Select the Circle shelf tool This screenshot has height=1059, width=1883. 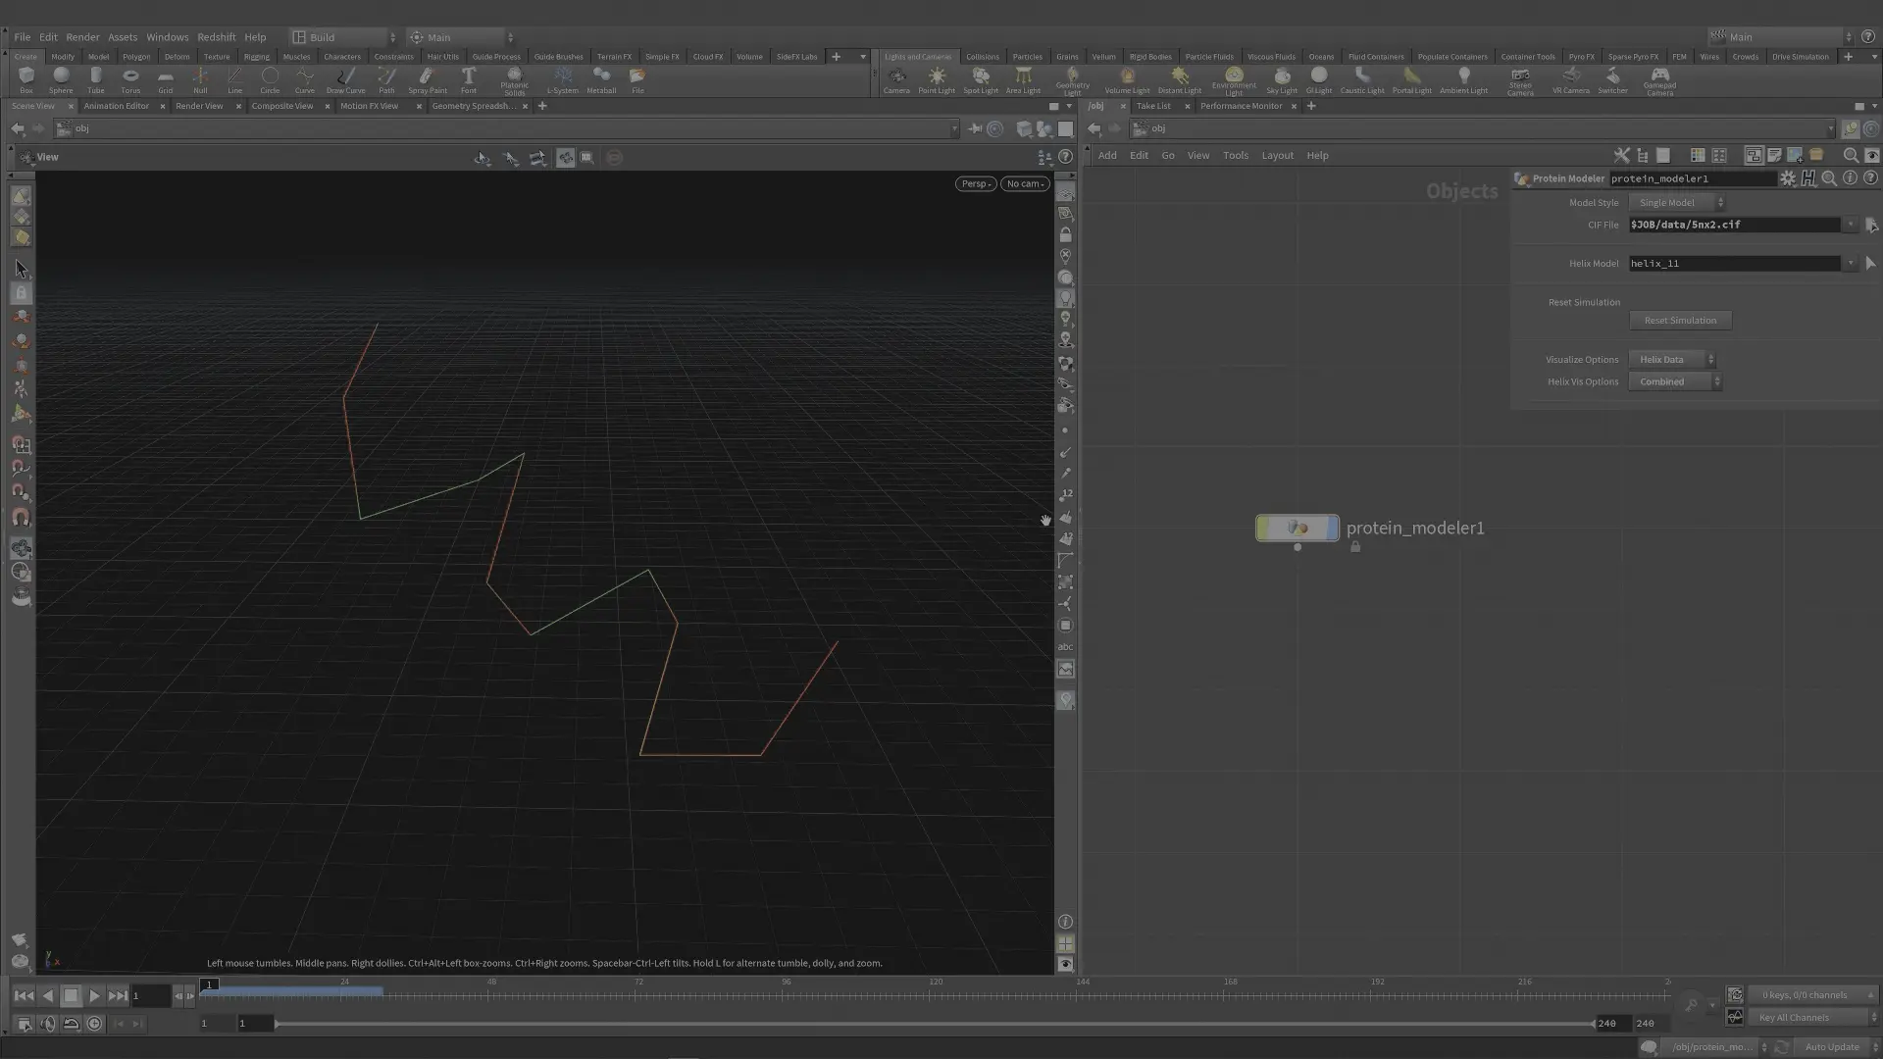click(270, 79)
